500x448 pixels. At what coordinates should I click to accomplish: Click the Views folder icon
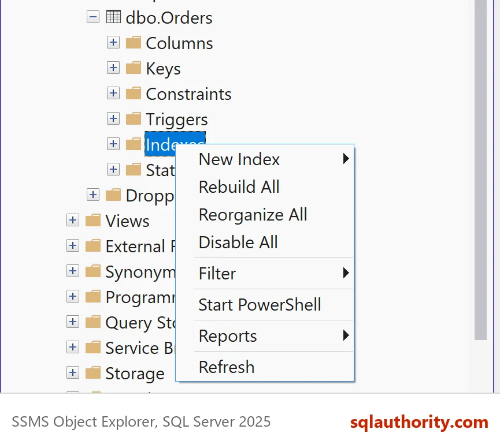(x=93, y=220)
